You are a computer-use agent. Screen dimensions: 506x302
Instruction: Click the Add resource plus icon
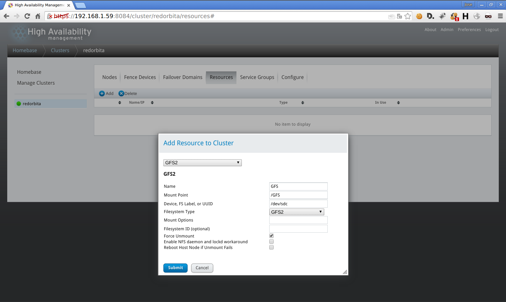(x=102, y=94)
